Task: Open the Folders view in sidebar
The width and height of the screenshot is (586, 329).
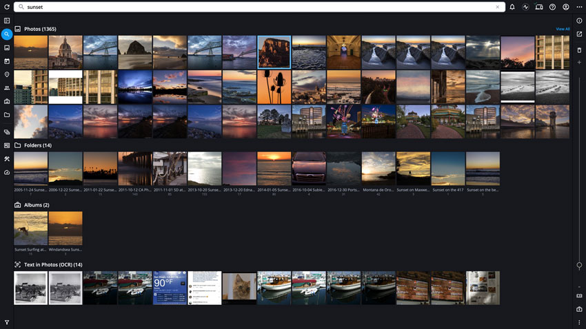Action: [7, 115]
